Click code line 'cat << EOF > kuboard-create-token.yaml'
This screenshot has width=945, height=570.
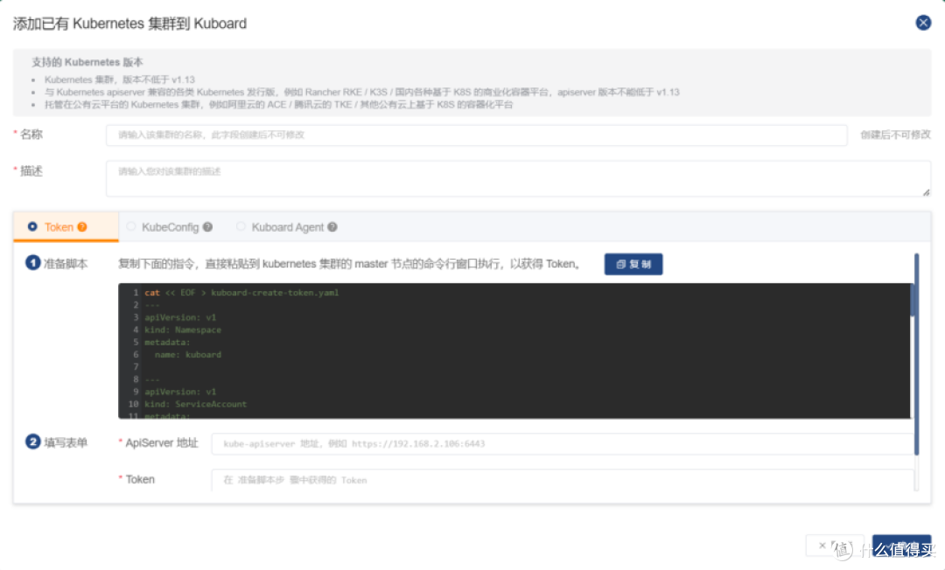pos(241,293)
